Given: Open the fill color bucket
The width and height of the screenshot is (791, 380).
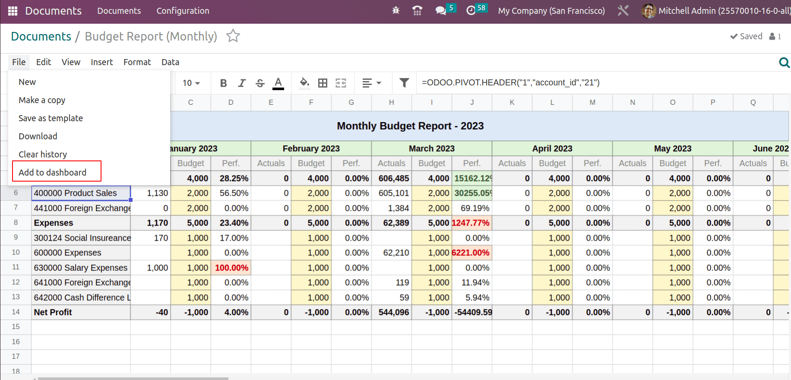Looking at the screenshot, I should (304, 83).
